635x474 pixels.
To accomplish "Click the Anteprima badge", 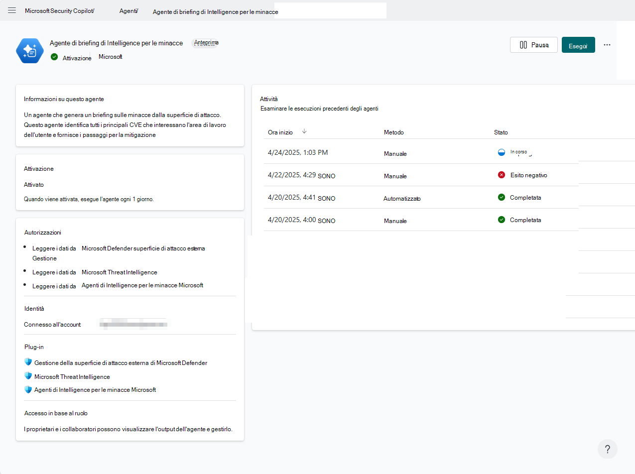I will pos(206,43).
